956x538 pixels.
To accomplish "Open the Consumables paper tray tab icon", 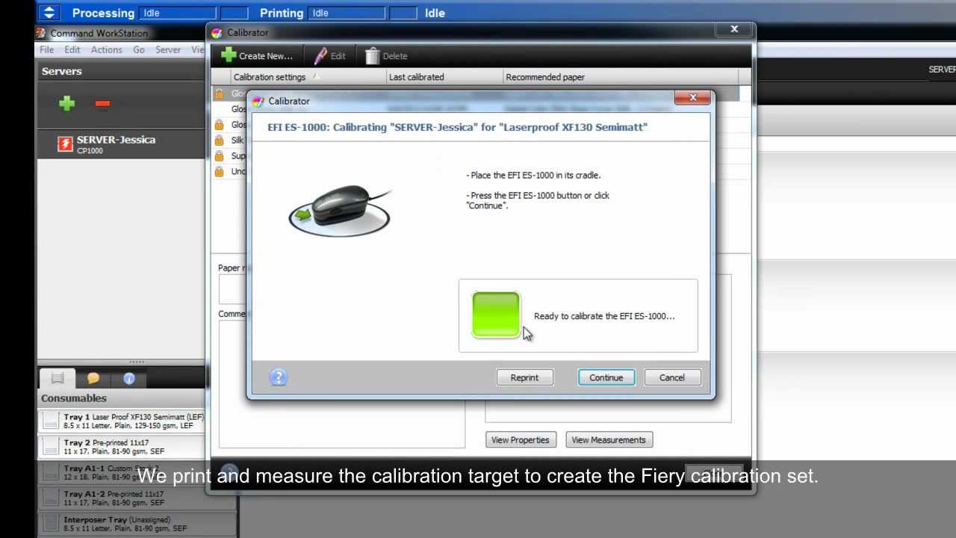I will point(58,378).
